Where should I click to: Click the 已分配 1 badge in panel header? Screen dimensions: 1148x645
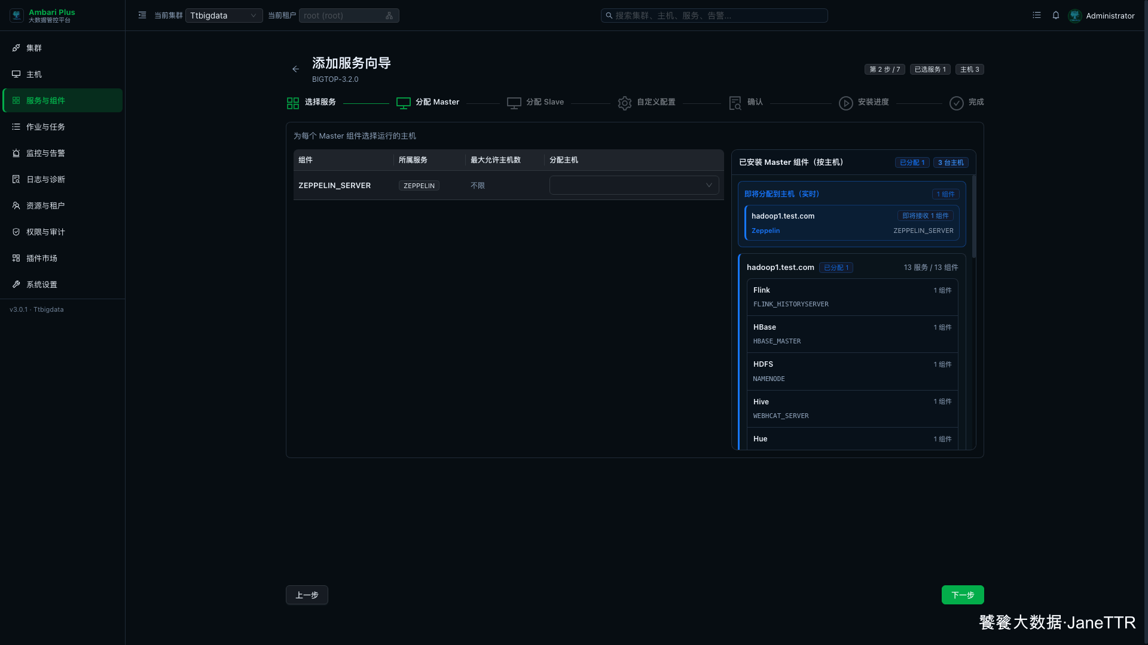[x=912, y=162]
